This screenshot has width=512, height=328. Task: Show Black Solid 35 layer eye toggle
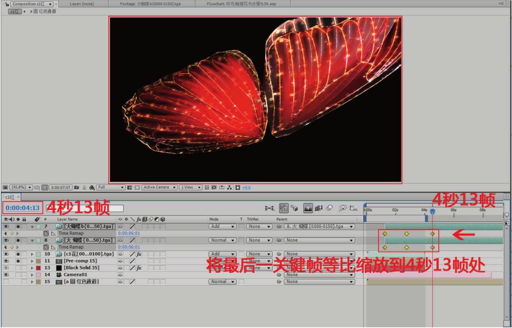click(x=5, y=268)
